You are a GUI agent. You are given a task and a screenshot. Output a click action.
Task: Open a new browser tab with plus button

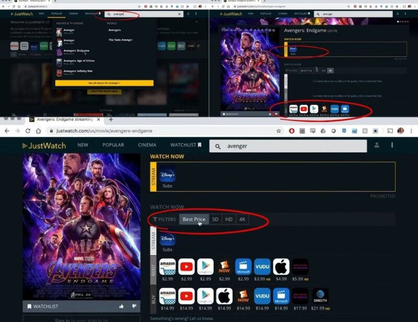pyautogui.click(x=111, y=120)
